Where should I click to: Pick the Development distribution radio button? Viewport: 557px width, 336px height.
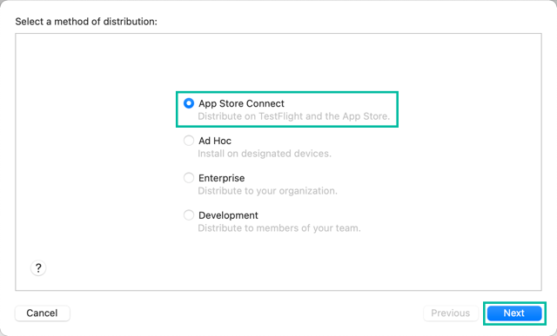pyautogui.click(x=189, y=214)
